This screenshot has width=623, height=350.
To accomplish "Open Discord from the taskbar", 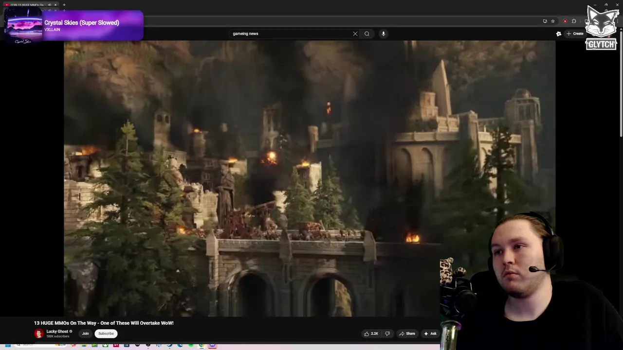I will (x=212, y=345).
